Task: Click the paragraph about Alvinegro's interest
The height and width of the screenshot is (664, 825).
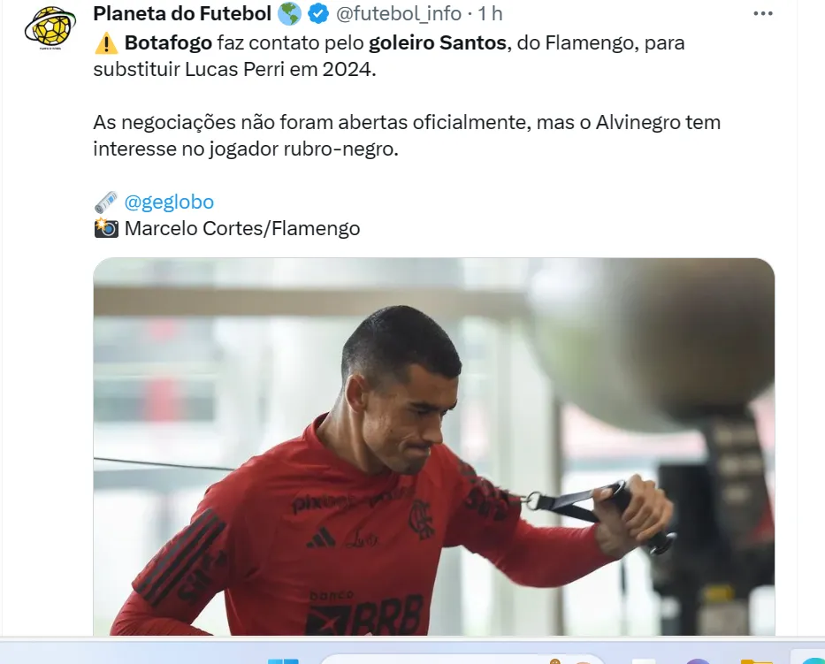Action: pyautogui.click(x=407, y=135)
